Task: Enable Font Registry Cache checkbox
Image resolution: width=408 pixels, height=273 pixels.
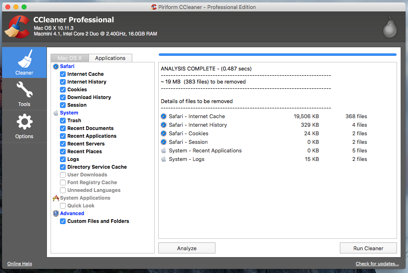Action: click(63, 183)
